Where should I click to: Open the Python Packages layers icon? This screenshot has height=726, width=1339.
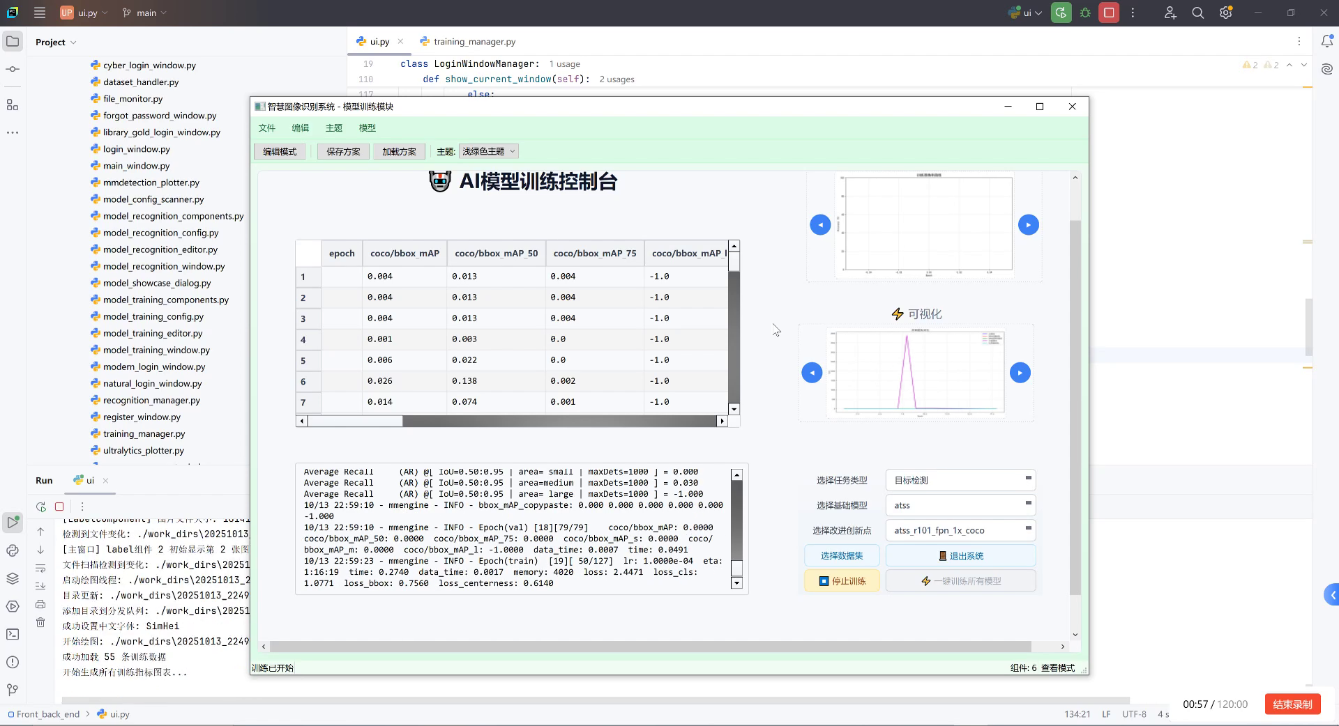pyautogui.click(x=13, y=578)
